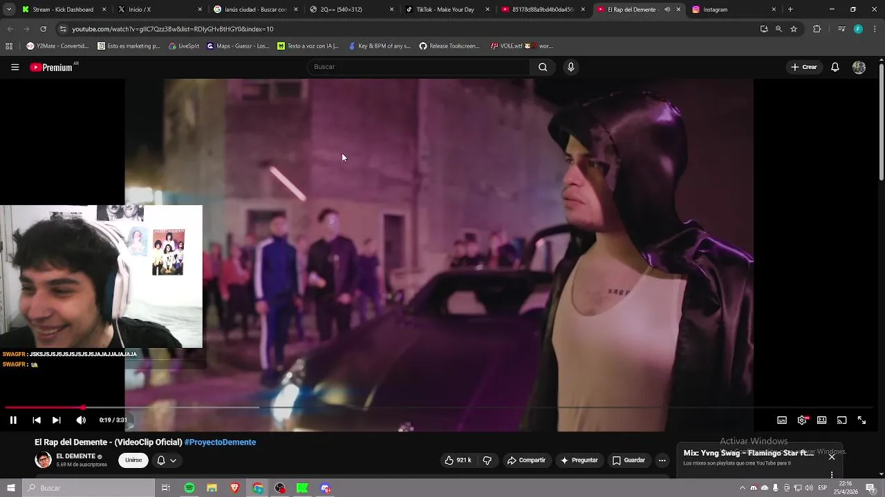
Task: Pause the YouTube video
Action: tap(13, 420)
